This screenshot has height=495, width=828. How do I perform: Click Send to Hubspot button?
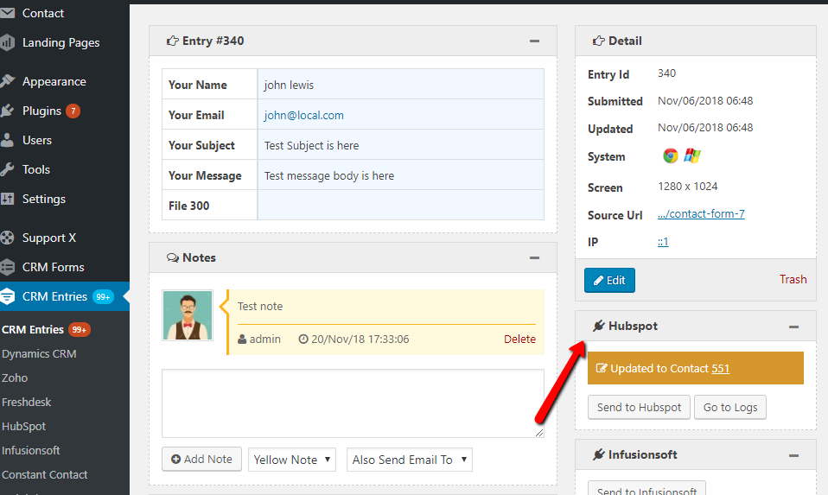pos(639,408)
